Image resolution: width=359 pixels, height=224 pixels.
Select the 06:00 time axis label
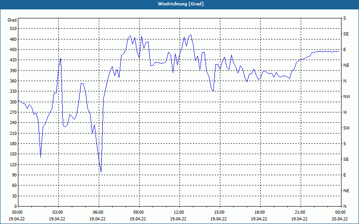pos(97,212)
